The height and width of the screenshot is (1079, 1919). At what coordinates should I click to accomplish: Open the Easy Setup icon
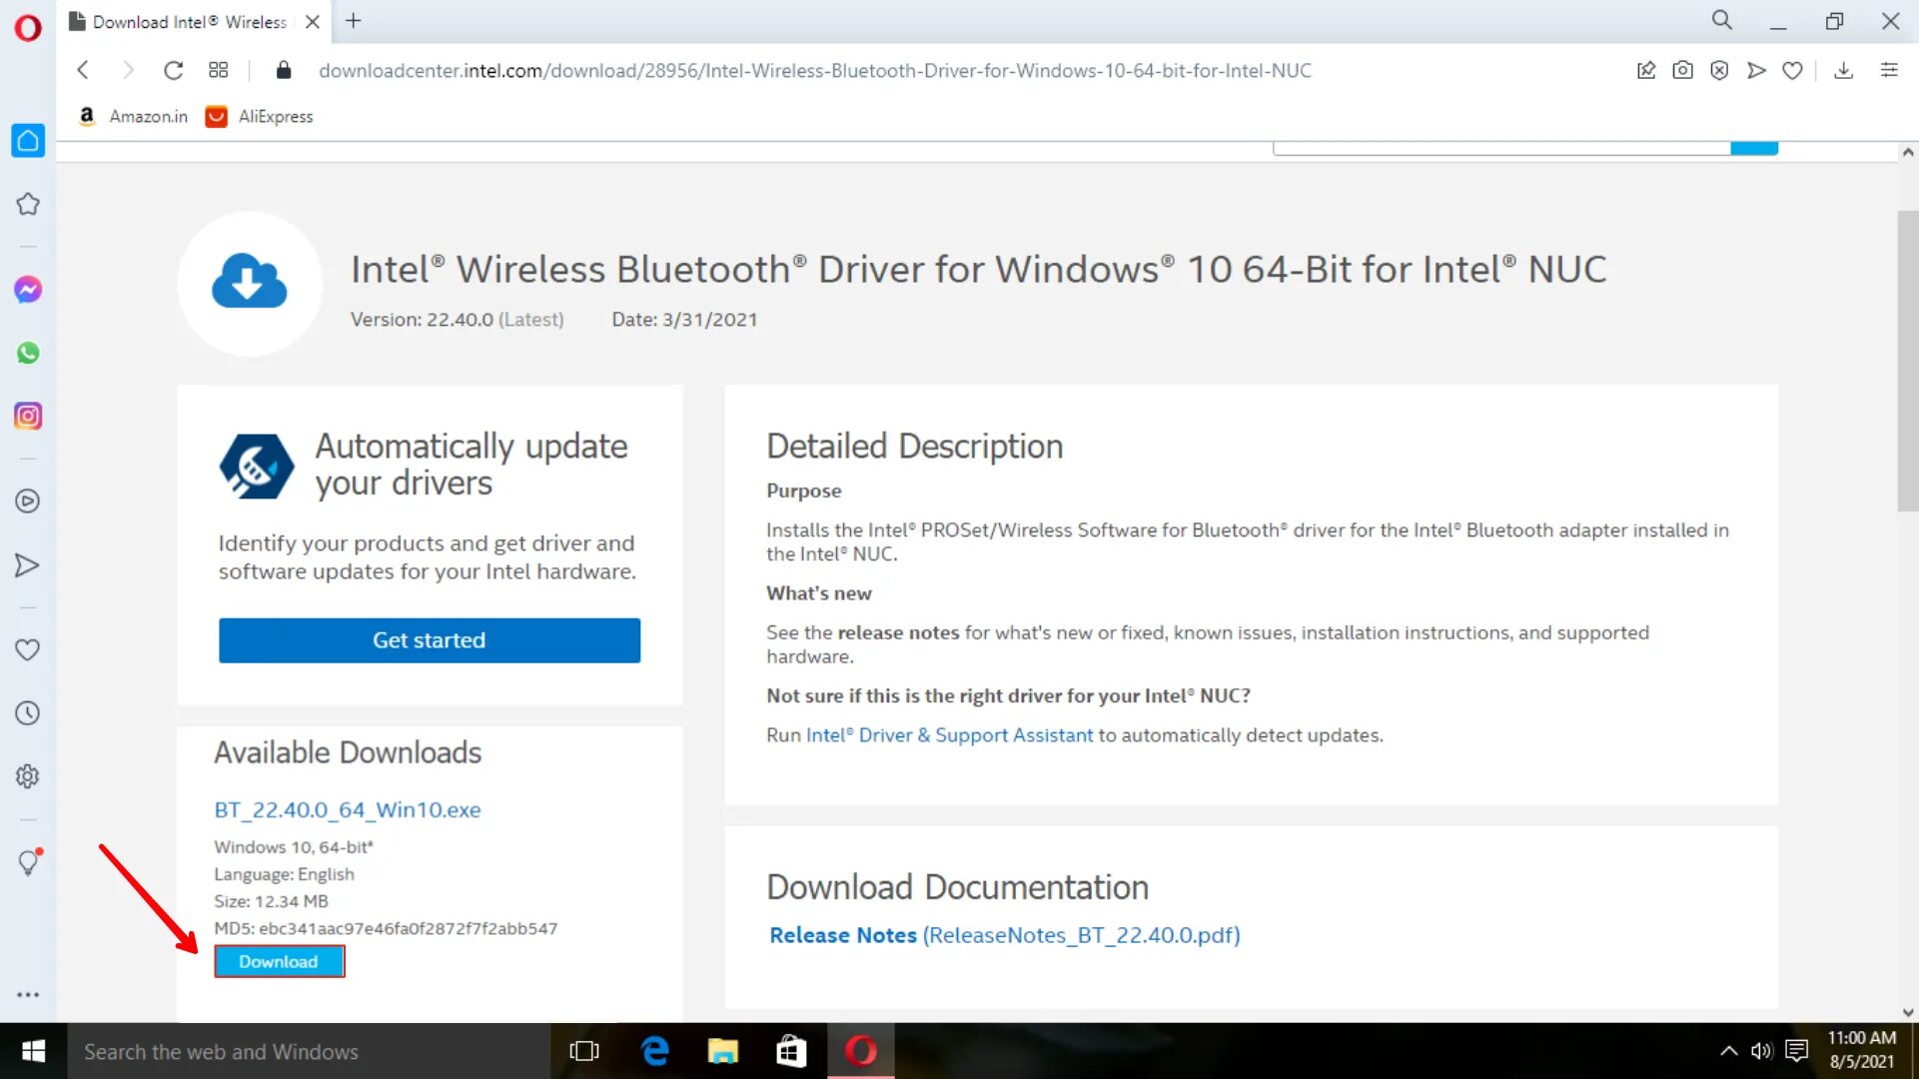coord(1889,70)
